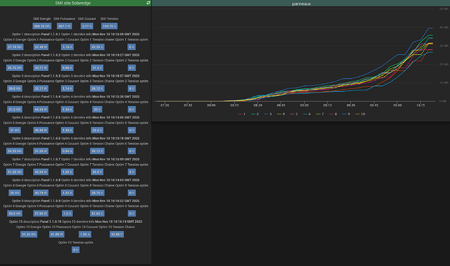The image size is (450, 266).
Task: Click the 09:00 time axis label
Action: point(304,104)
